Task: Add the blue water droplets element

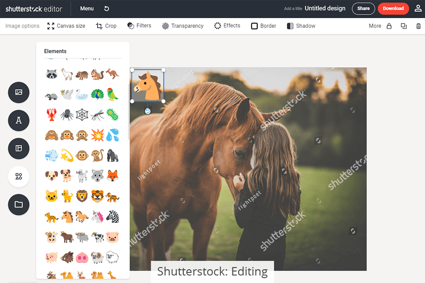Action: (x=112, y=135)
